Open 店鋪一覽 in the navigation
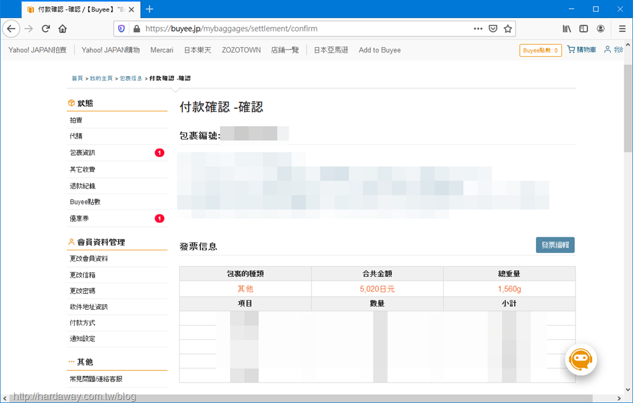 click(x=285, y=50)
